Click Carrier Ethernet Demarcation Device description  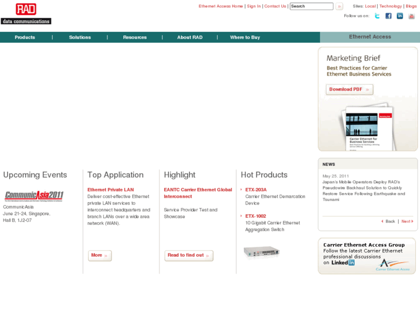275,199
